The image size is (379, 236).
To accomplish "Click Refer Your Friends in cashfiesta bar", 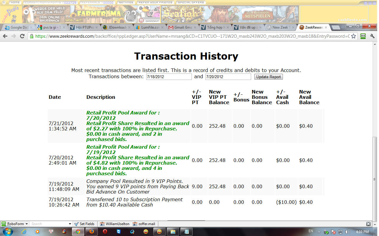I will (155, 2).
